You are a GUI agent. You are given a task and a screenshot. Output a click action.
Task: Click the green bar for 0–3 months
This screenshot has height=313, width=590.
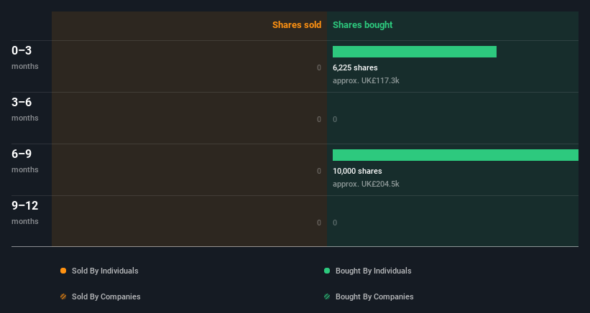pos(415,52)
